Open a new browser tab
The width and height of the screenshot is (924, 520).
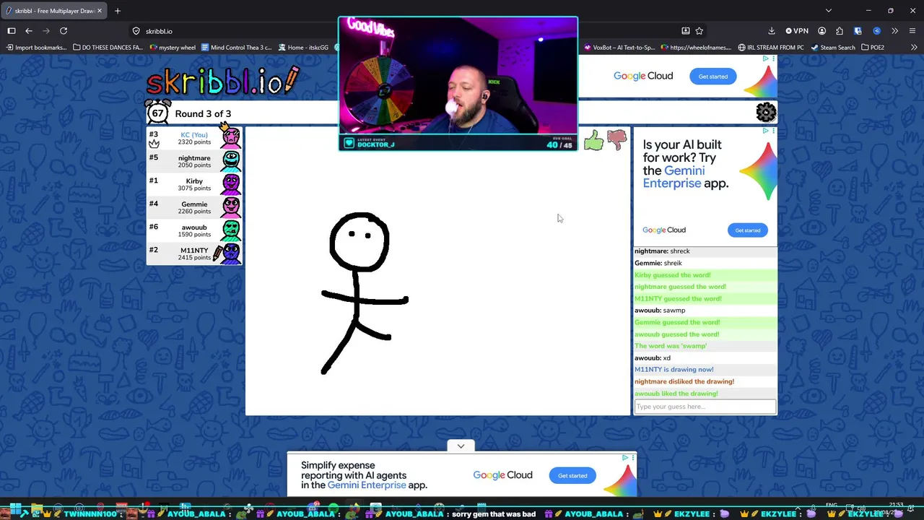pyautogui.click(x=118, y=11)
